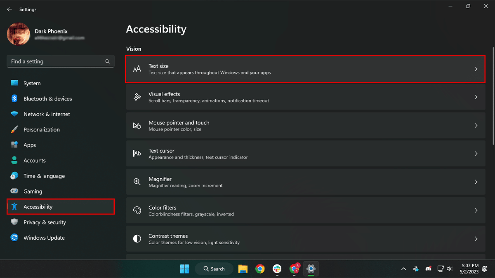The image size is (495, 278).
Task: Select the Windows Update sync icon
Action: pyautogui.click(x=14, y=238)
